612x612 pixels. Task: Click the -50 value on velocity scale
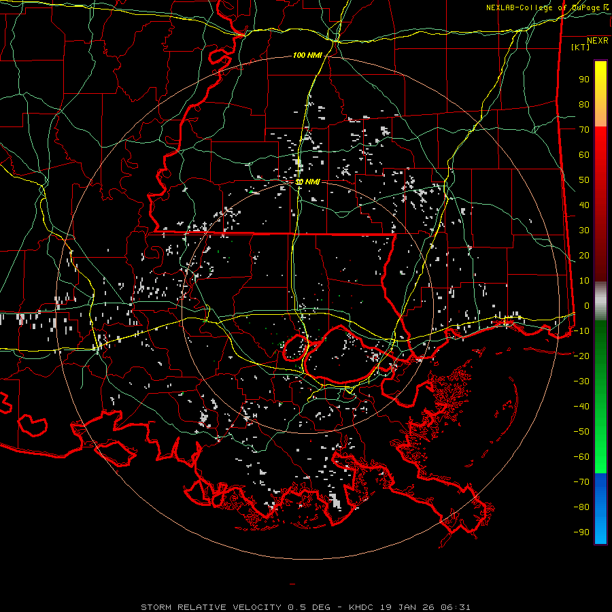pos(581,432)
